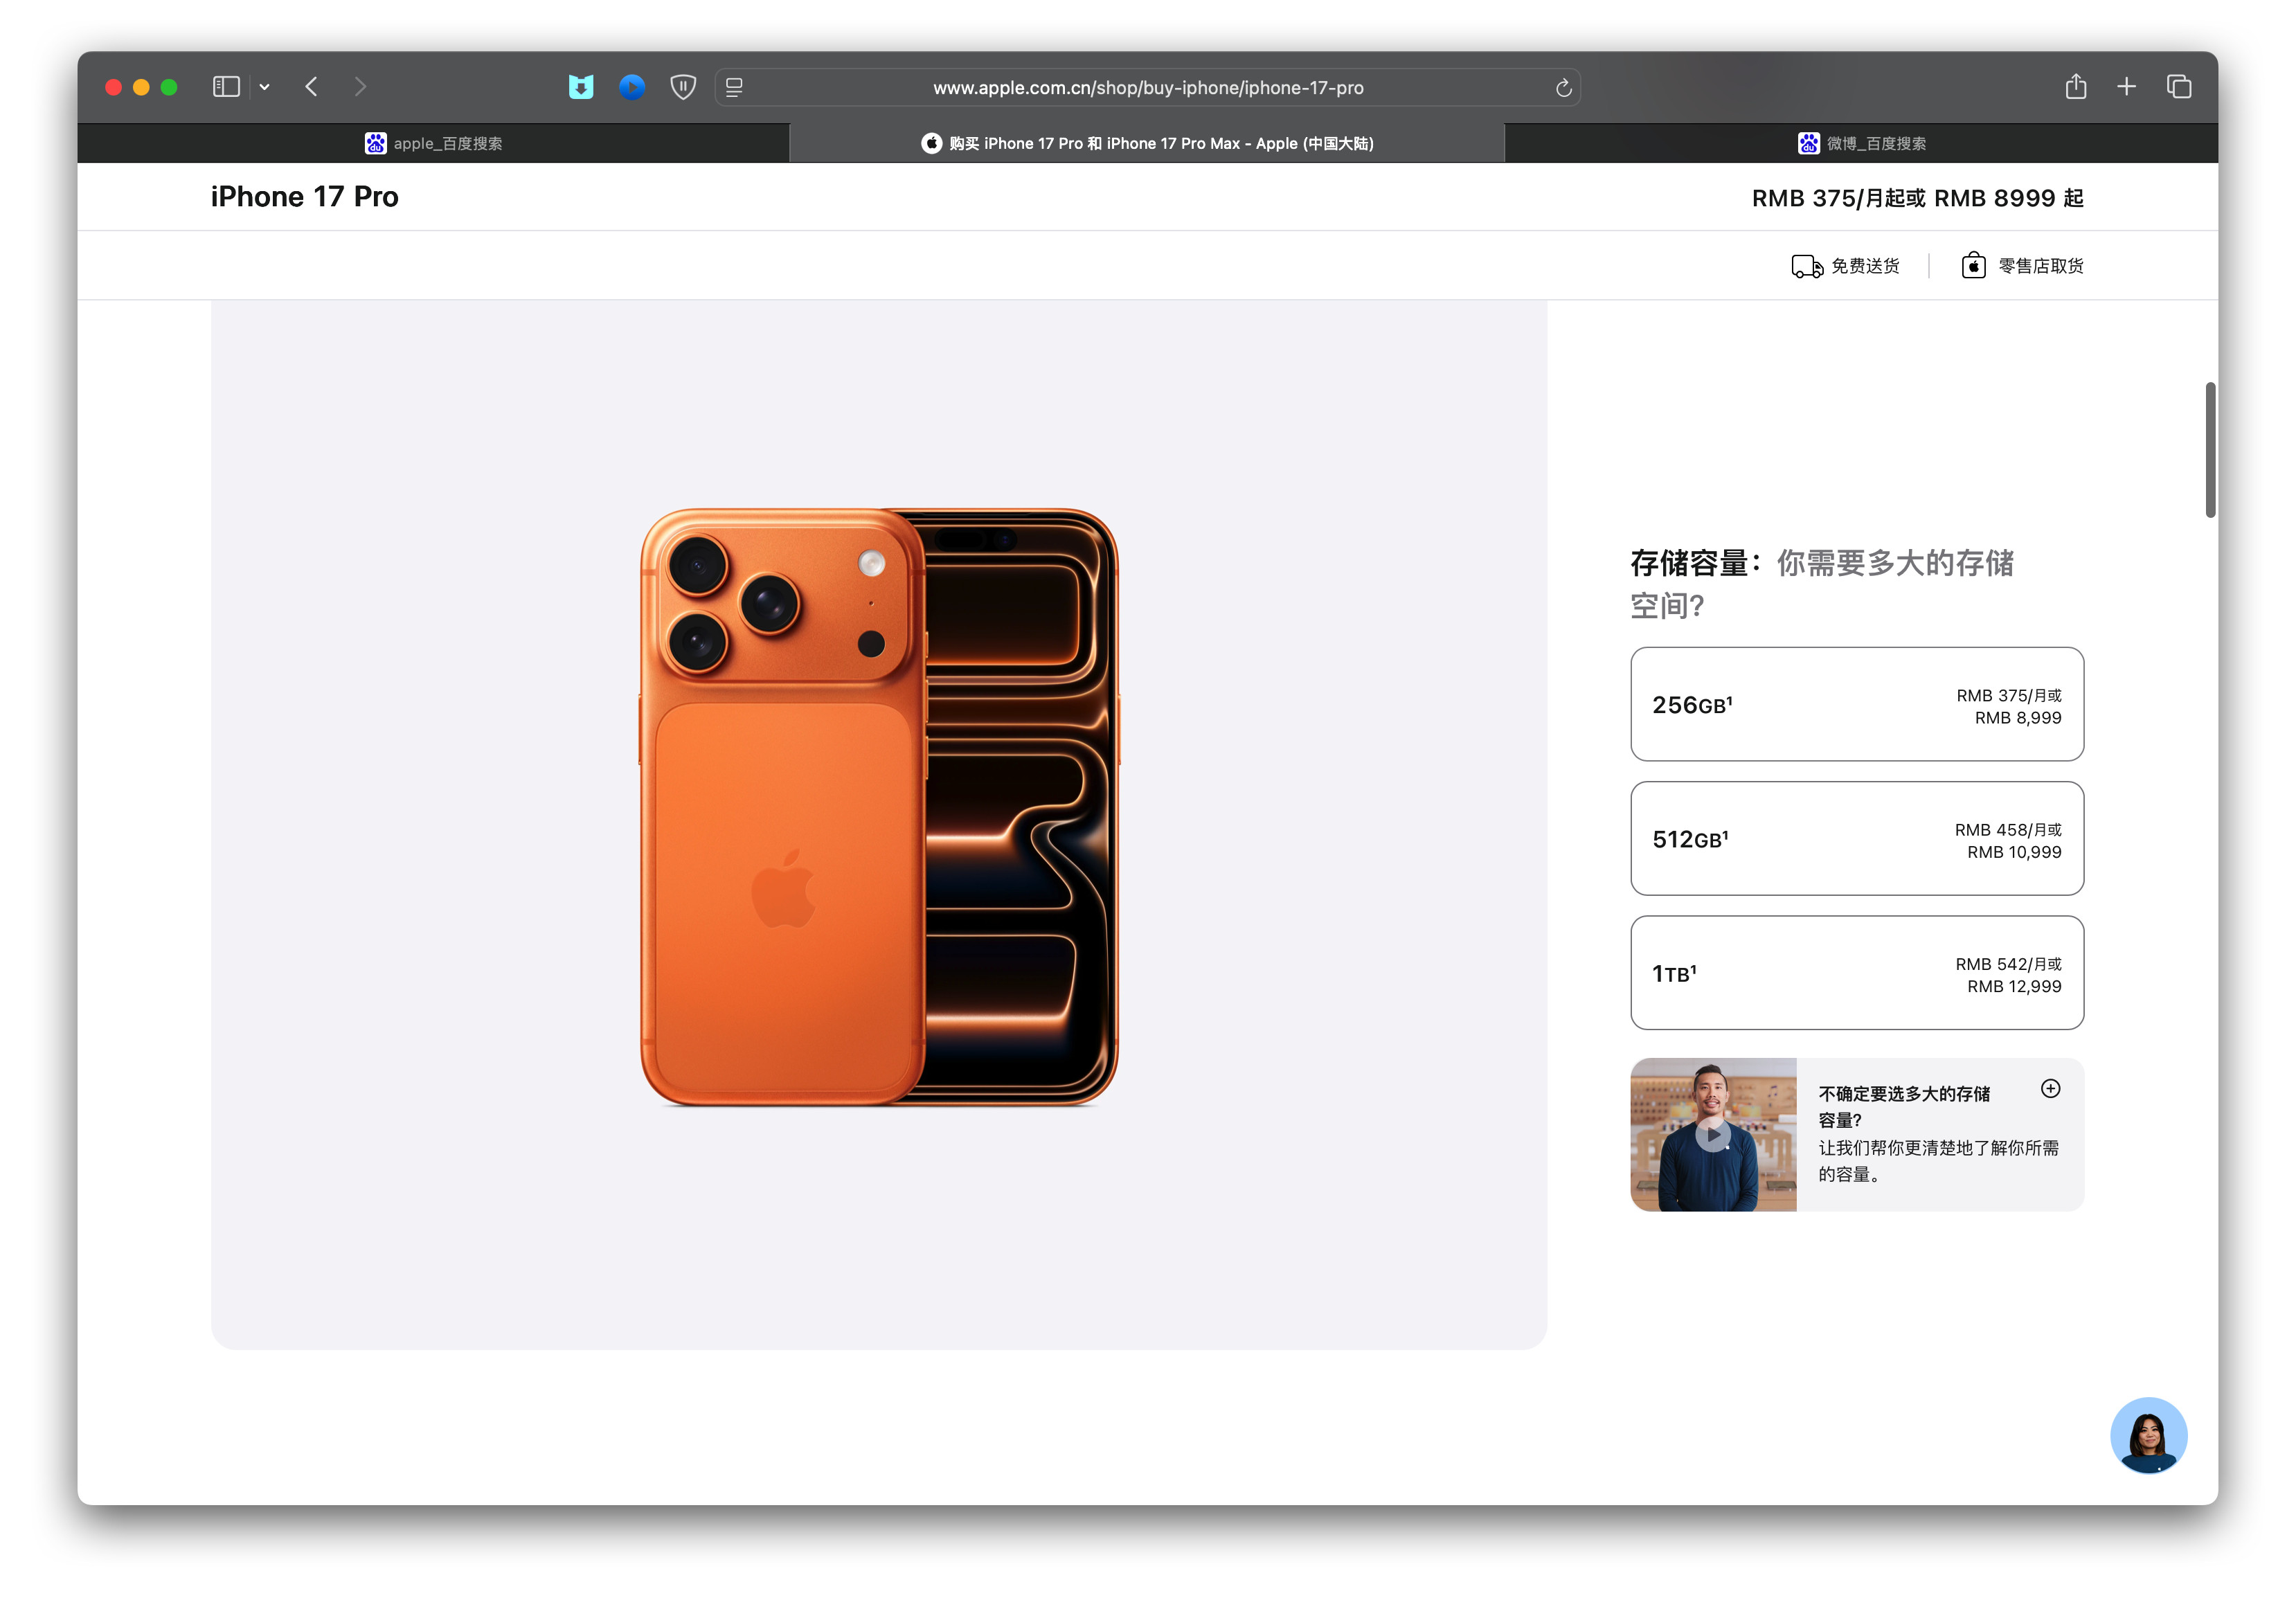Click the RMB 12,999 price in 1TB option
Viewport: 2296px width, 1609px height.
[x=2014, y=986]
